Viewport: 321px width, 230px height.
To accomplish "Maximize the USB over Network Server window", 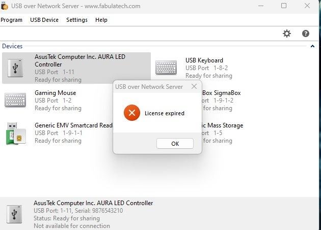I will [284, 6].
